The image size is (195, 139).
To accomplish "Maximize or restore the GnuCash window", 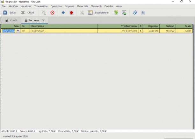I will click(x=181, y=2).
